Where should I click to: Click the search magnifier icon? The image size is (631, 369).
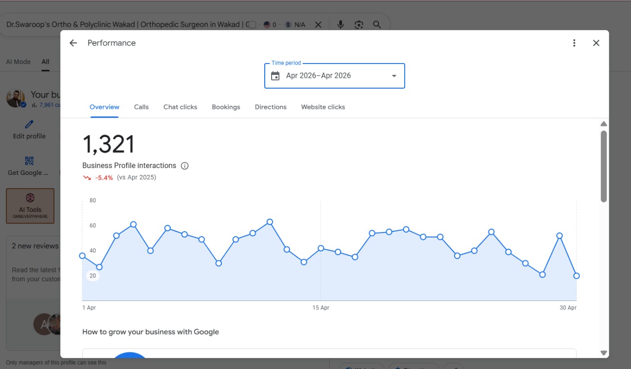[377, 25]
